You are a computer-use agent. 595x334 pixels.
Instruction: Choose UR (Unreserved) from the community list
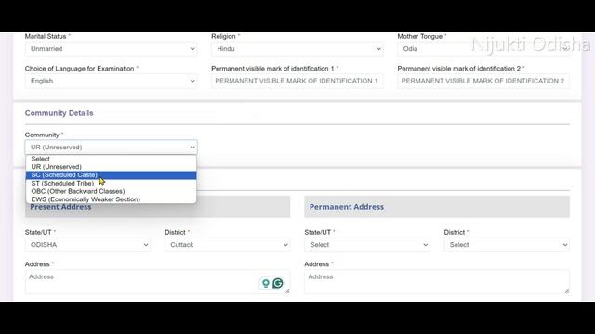coord(111,167)
